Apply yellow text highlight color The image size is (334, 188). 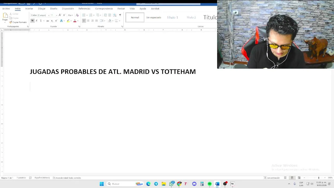tap(68, 21)
